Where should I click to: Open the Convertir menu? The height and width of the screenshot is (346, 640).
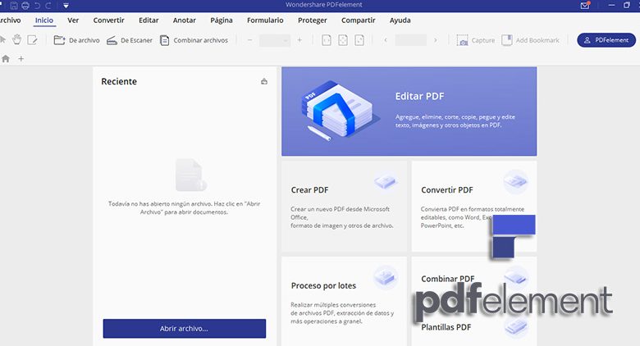[108, 20]
